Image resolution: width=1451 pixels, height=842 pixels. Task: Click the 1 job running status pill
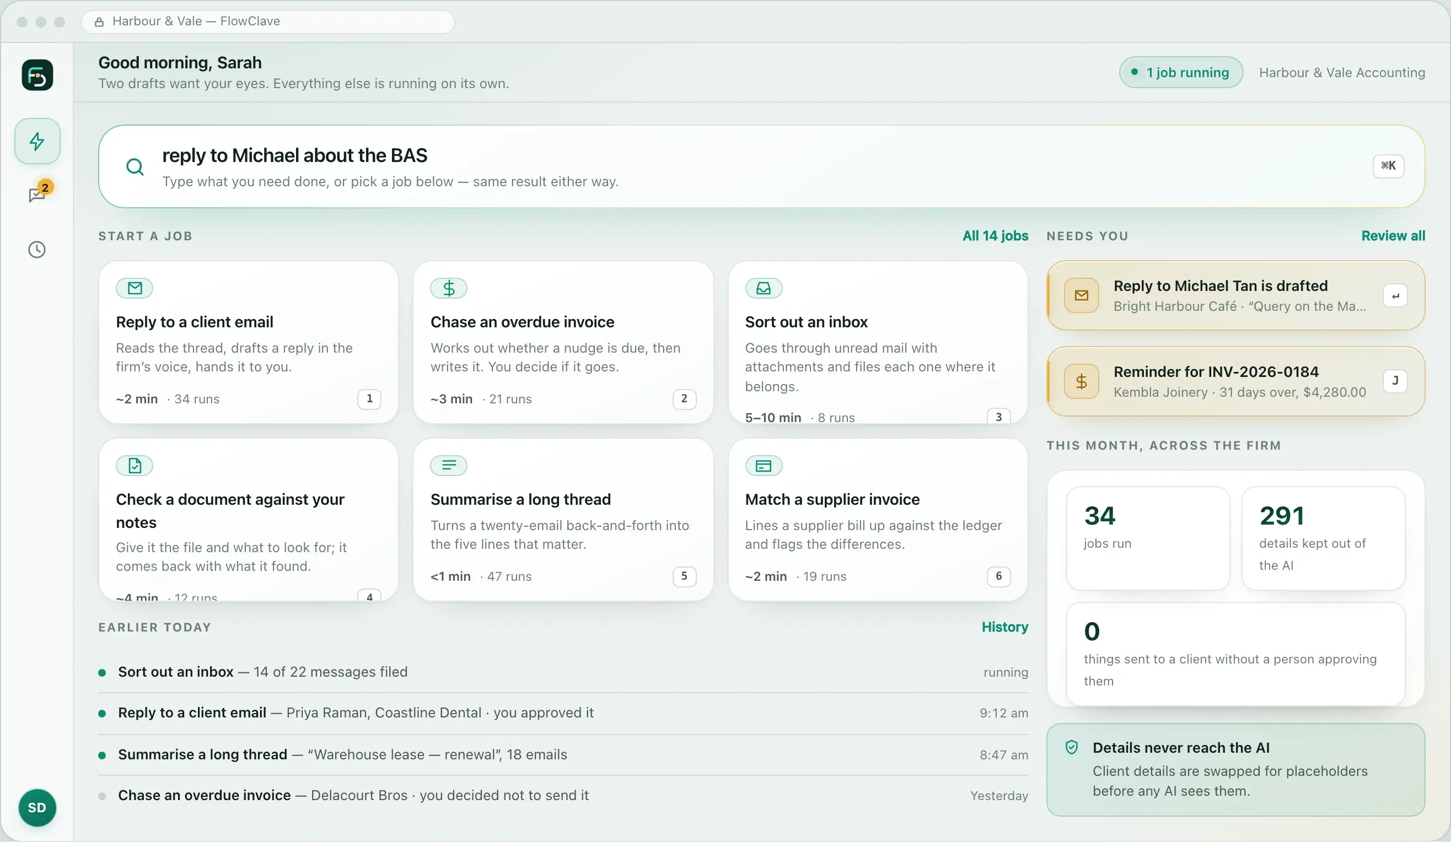[x=1181, y=73]
